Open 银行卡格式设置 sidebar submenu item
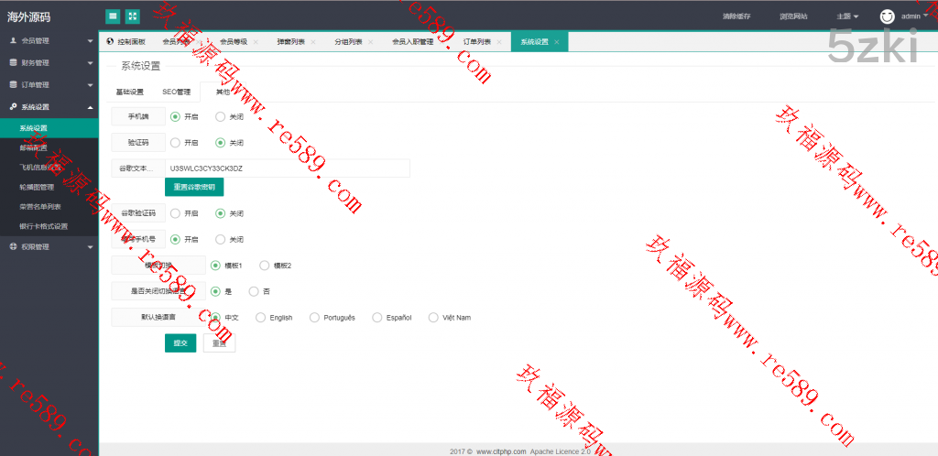Screen dimensions: 938x456 click(x=49, y=226)
